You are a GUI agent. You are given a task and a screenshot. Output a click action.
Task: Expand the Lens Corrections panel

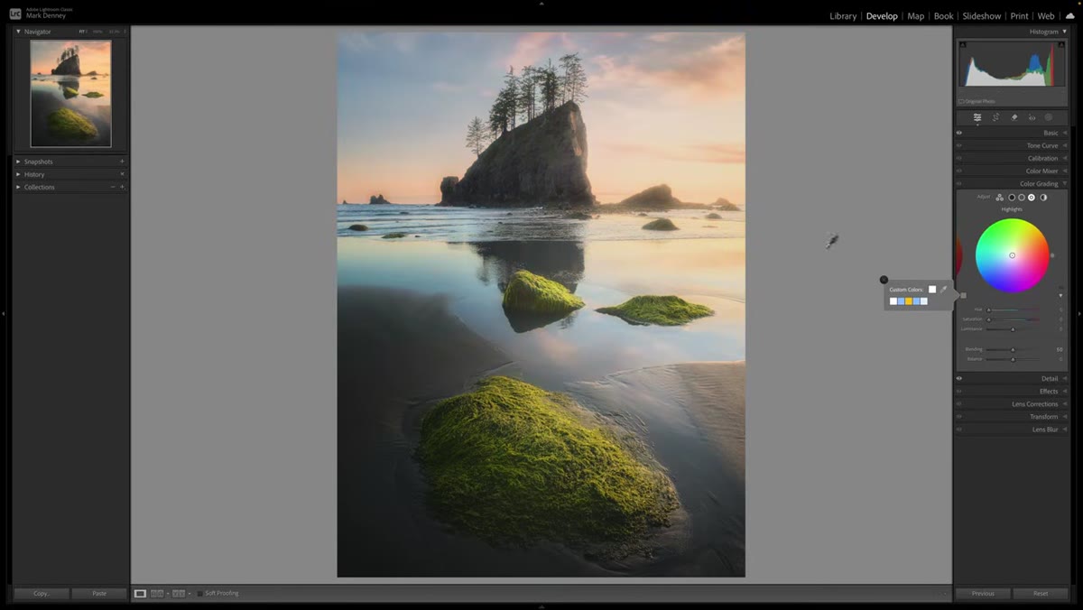point(1064,403)
